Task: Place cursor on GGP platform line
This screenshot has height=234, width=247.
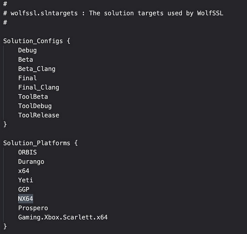Action: click(24, 190)
